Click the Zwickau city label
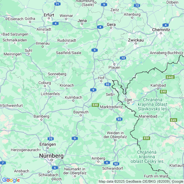184x184 pixels. pyautogui.click(x=136, y=40)
